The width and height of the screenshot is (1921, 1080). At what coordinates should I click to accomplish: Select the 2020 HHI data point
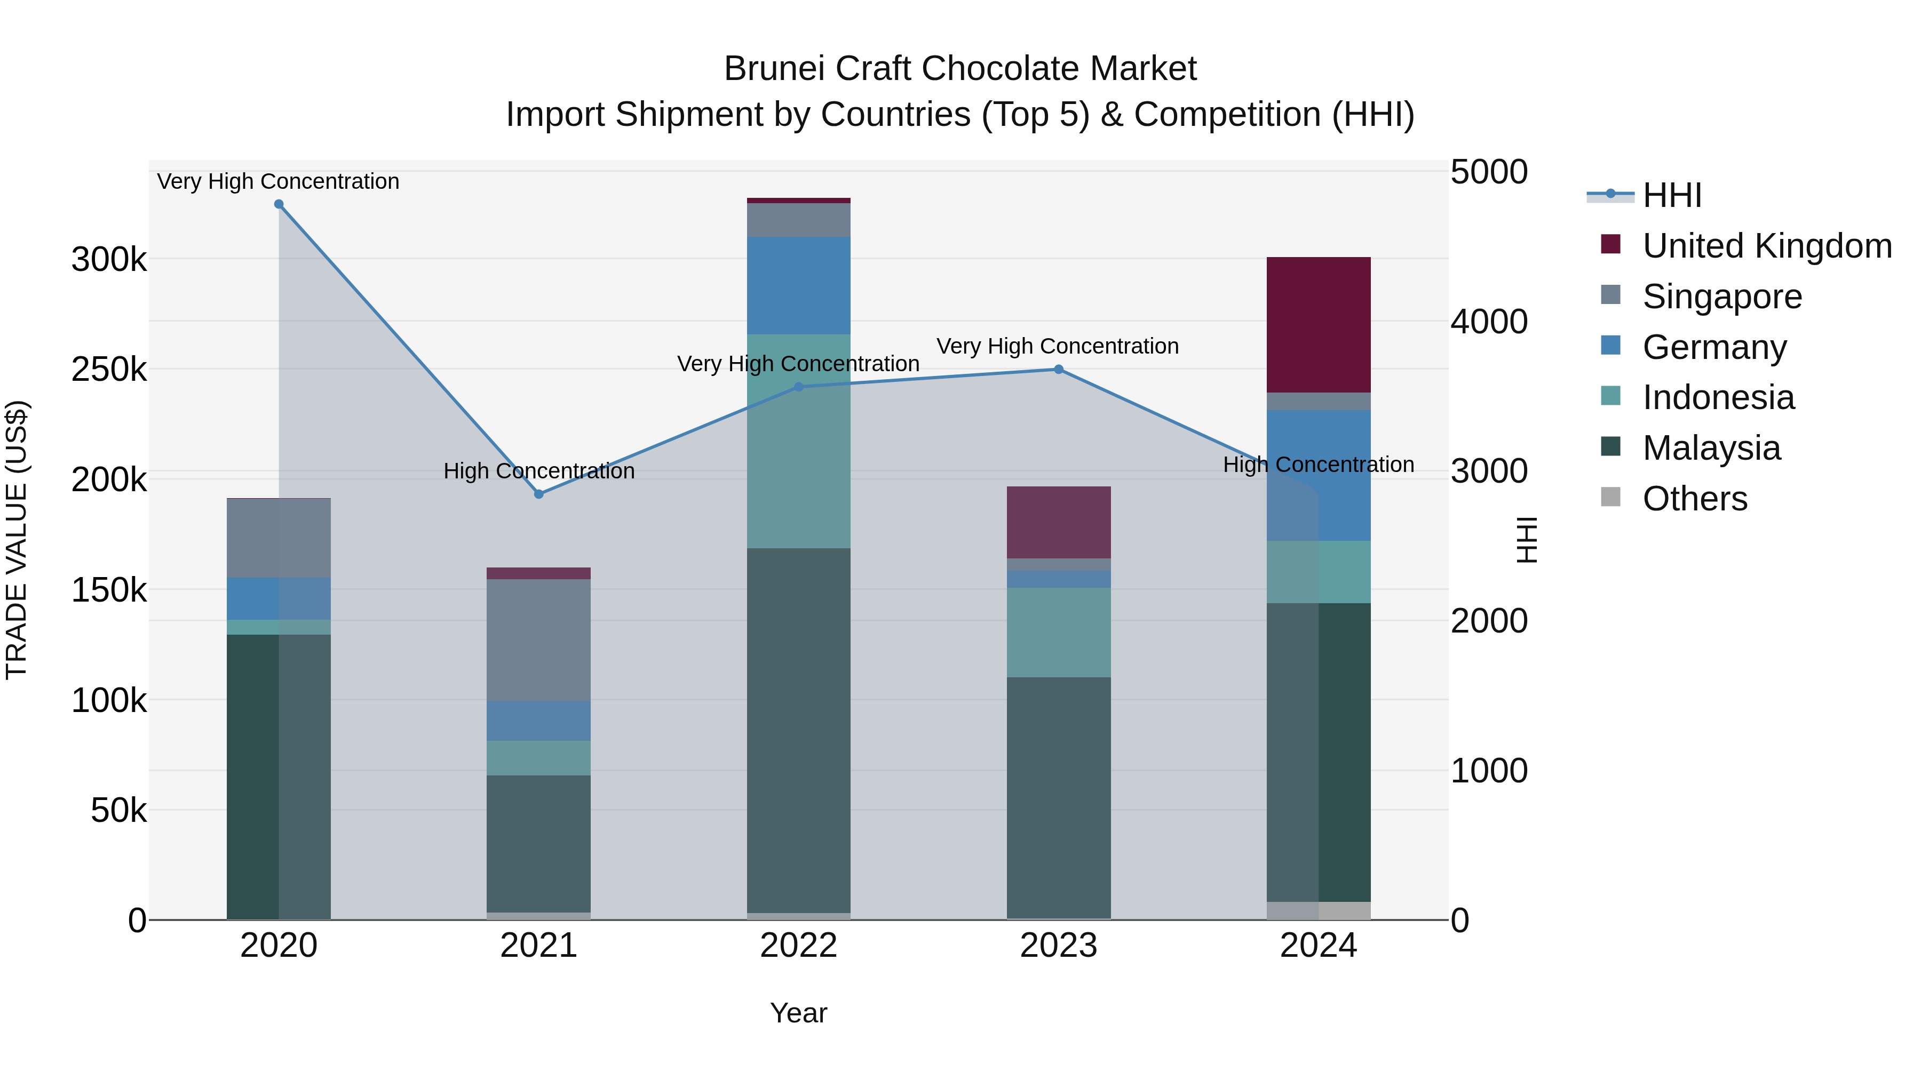279,204
